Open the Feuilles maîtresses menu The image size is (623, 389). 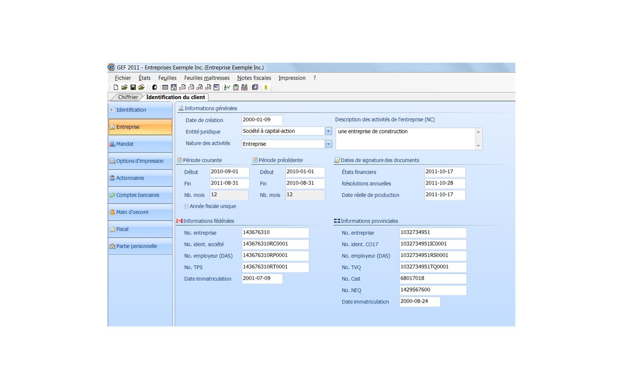(x=207, y=78)
